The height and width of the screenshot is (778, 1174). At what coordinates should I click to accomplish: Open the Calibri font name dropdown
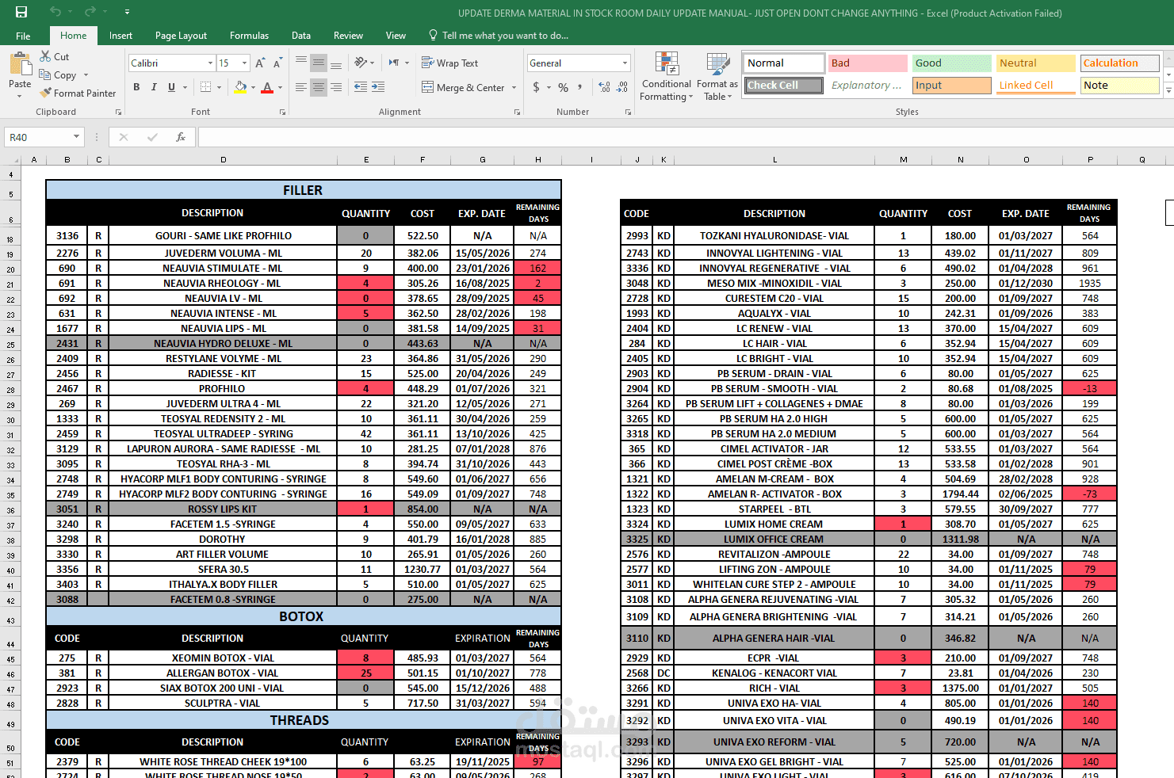[210, 63]
